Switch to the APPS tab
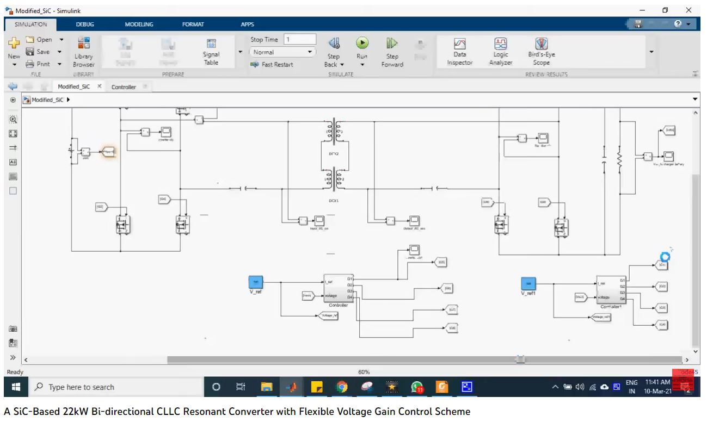This screenshot has height=422, width=707. (x=248, y=24)
